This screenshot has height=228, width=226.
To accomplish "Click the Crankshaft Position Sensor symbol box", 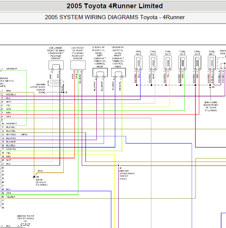I will tap(56, 65).
